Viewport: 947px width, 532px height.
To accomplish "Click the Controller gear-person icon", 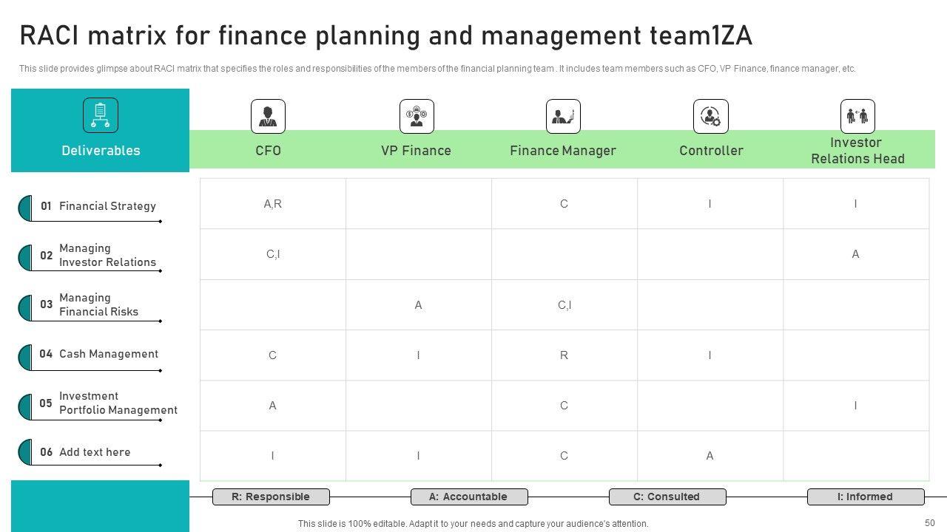I will [x=710, y=117].
